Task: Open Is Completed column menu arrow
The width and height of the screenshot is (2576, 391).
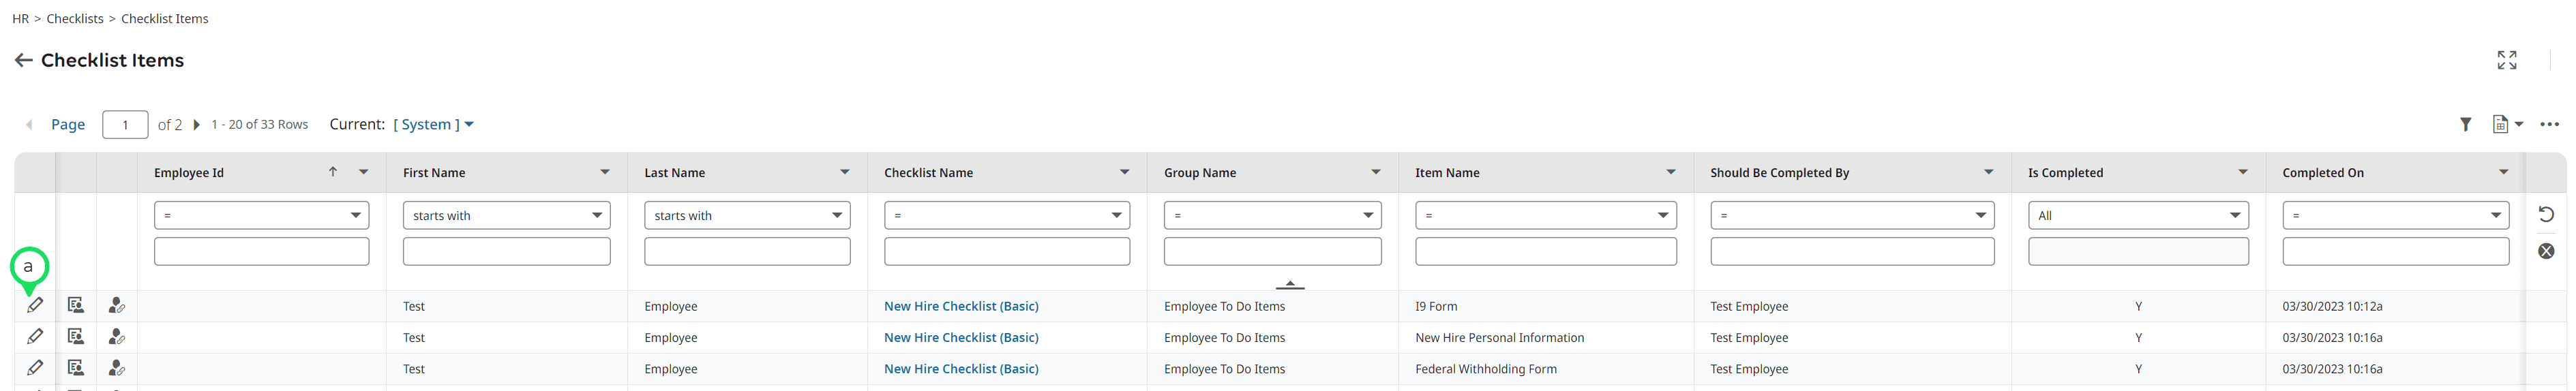Action: 2242,173
